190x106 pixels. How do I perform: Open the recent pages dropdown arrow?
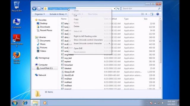pos(42,9)
